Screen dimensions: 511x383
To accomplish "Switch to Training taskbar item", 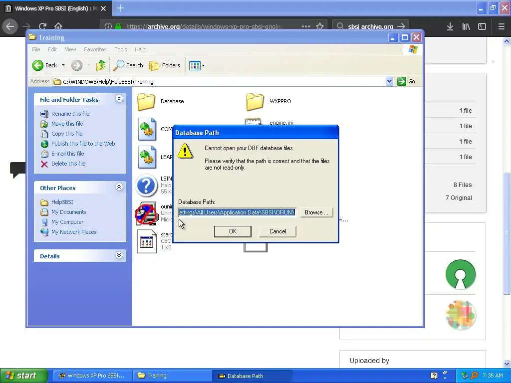I will coord(172,376).
